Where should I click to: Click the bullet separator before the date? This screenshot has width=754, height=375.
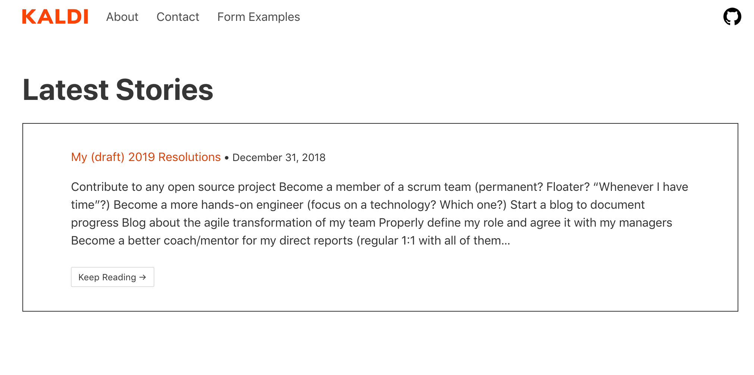pyautogui.click(x=226, y=158)
